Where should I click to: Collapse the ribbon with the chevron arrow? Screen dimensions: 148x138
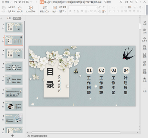(144, 2)
